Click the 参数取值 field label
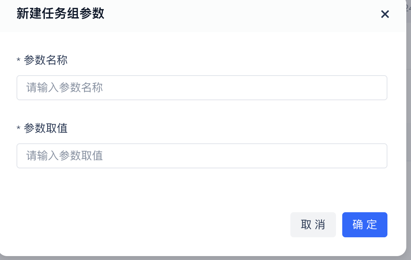Viewport: 411px width, 260px height. point(46,128)
